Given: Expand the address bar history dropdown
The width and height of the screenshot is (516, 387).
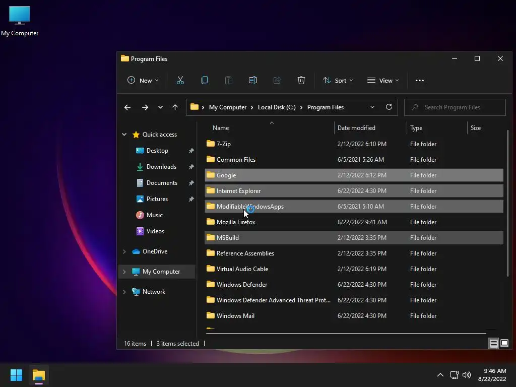Looking at the screenshot, I should 372,107.
